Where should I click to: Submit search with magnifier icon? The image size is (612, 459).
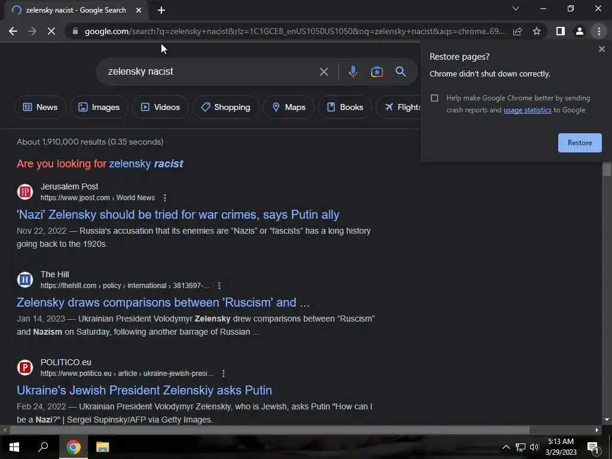[400, 72]
